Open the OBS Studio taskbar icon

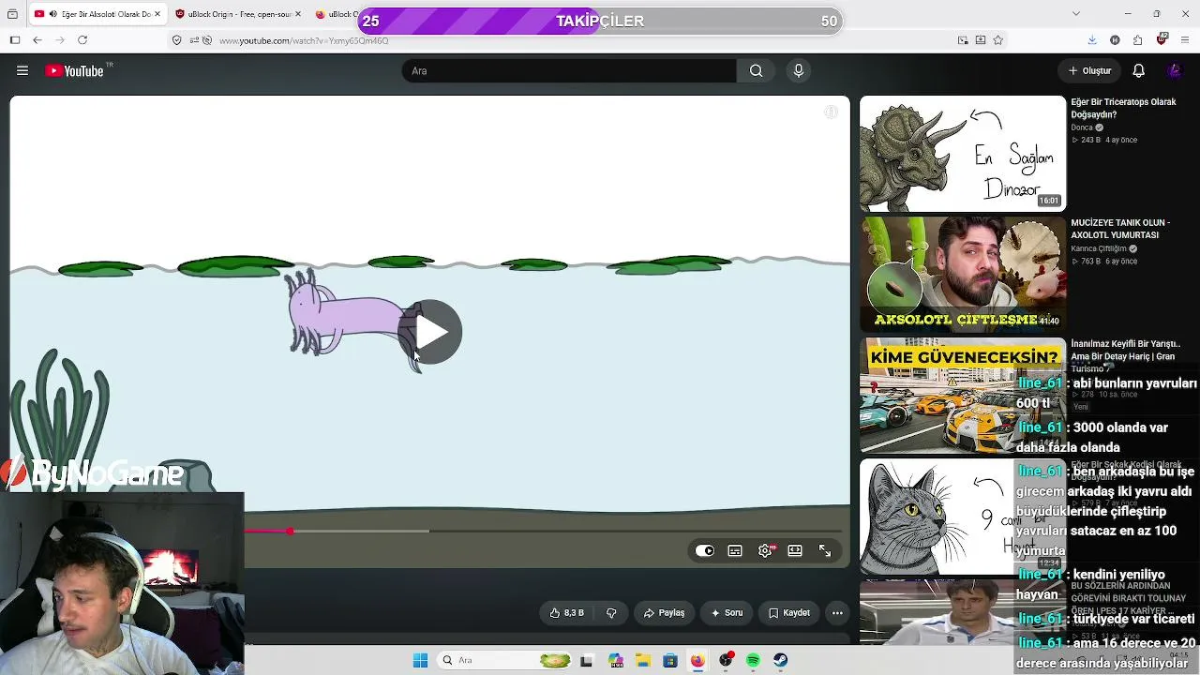(726, 660)
